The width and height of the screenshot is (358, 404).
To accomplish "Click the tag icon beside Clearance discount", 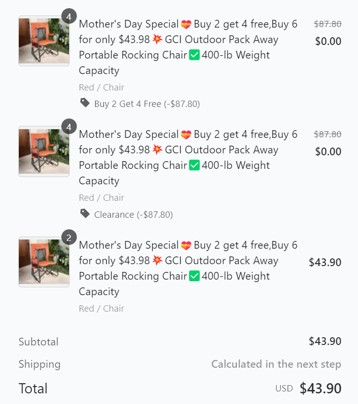I will pyautogui.click(x=85, y=213).
